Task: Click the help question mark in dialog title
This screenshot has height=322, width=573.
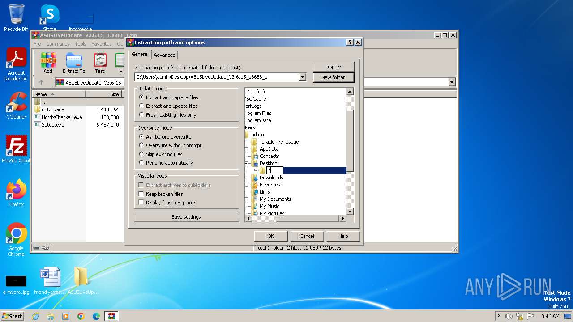Action: tap(350, 42)
